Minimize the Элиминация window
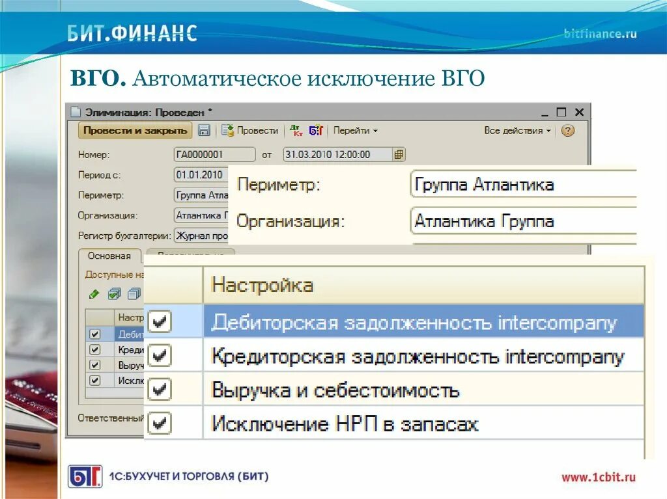The height and width of the screenshot is (499, 667). tap(545, 113)
